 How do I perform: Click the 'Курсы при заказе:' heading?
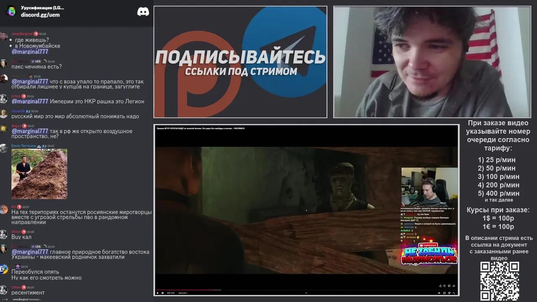point(498,210)
